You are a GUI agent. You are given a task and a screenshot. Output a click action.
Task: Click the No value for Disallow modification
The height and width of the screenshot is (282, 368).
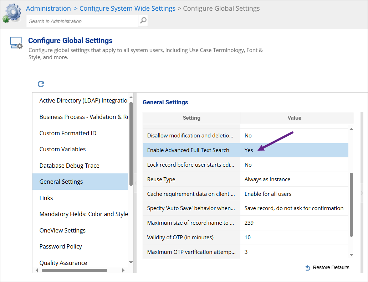[x=248, y=136]
